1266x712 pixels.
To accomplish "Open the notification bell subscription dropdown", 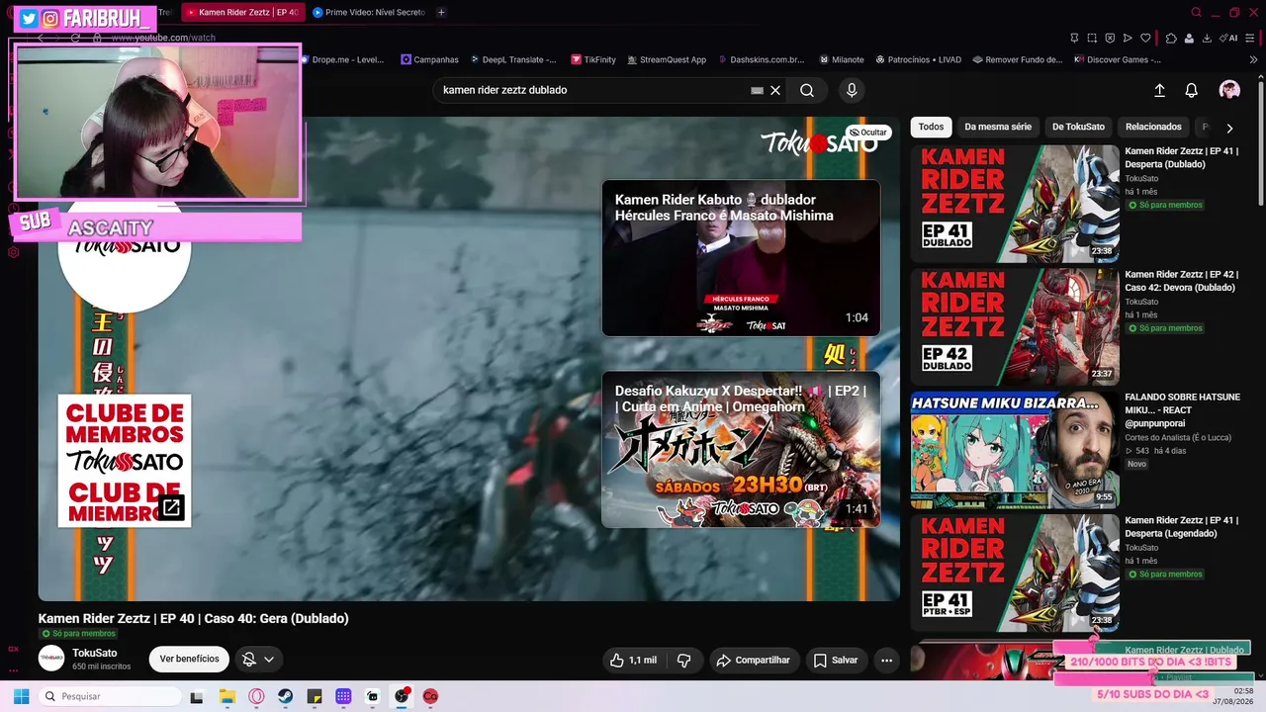I will pyautogui.click(x=258, y=660).
